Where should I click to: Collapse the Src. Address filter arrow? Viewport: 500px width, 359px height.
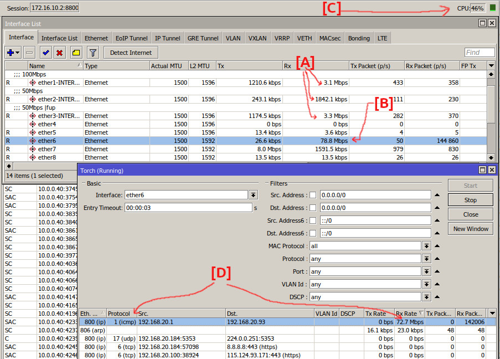coord(437,195)
